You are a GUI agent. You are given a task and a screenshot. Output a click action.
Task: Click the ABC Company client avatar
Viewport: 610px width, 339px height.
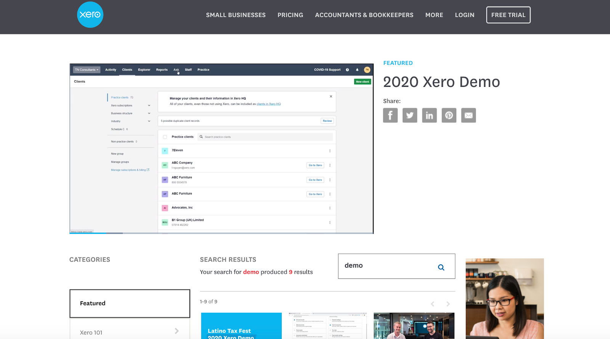point(165,165)
